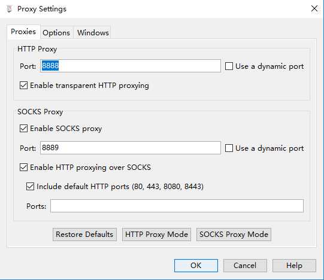The width and height of the screenshot is (324, 280).
Task: Click the HTTP Proxy group label
Action: coord(37,49)
